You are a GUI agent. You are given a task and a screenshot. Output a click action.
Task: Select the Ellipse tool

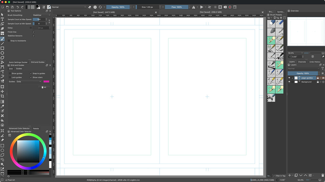click(x=2, y=53)
